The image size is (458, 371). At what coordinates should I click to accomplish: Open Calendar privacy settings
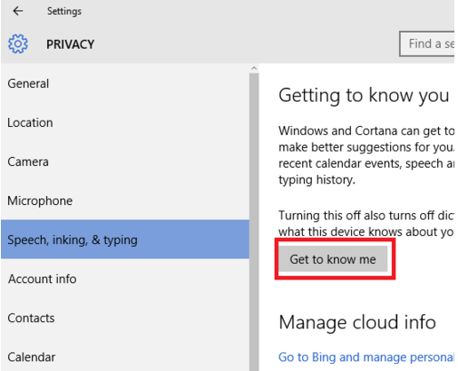(125, 356)
